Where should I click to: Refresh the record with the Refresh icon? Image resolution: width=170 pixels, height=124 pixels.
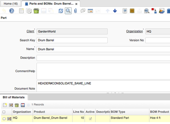(x=61, y=11)
